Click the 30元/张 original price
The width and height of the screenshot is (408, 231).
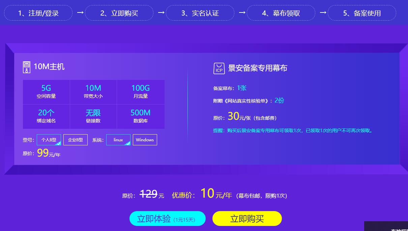point(245,116)
